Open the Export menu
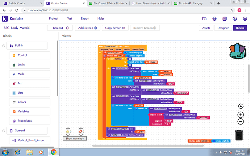 point(85,19)
